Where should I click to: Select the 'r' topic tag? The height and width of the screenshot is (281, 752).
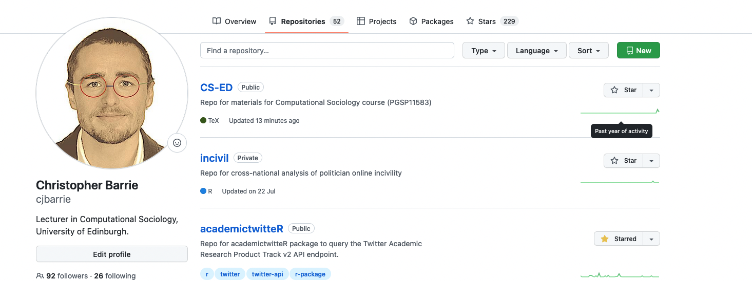pos(207,274)
